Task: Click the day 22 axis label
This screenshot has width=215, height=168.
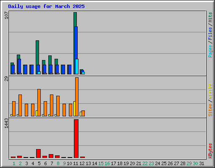Action: (x=145, y=163)
